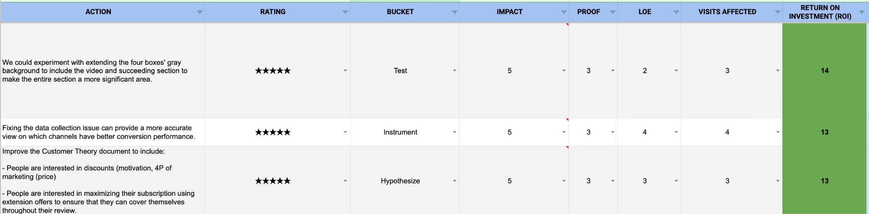The height and width of the screenshot is (214, 869).
Task: Select the data collection issue action cell
Action: click(x=98, y=132)
